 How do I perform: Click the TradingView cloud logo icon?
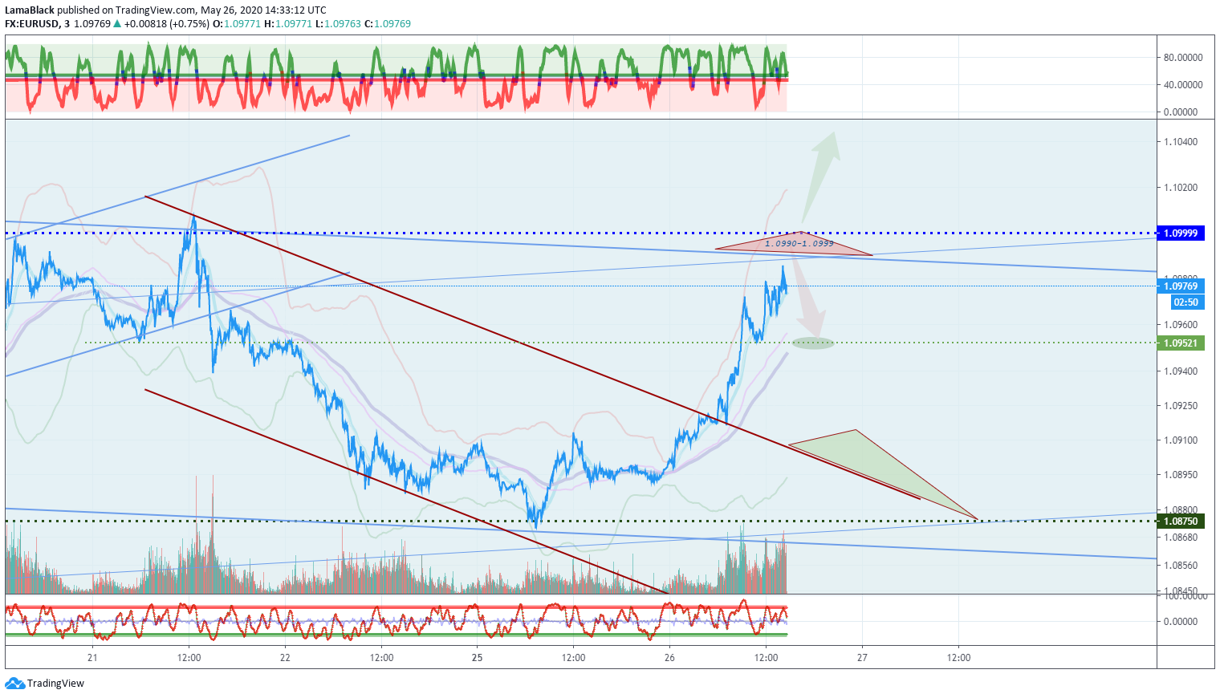(x=14, y=684)
